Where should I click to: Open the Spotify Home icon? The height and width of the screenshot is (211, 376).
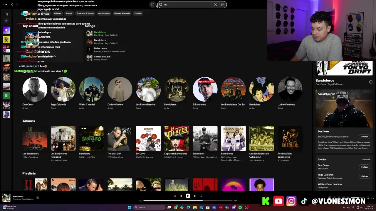pyautogui.click(x=152, y=4)
